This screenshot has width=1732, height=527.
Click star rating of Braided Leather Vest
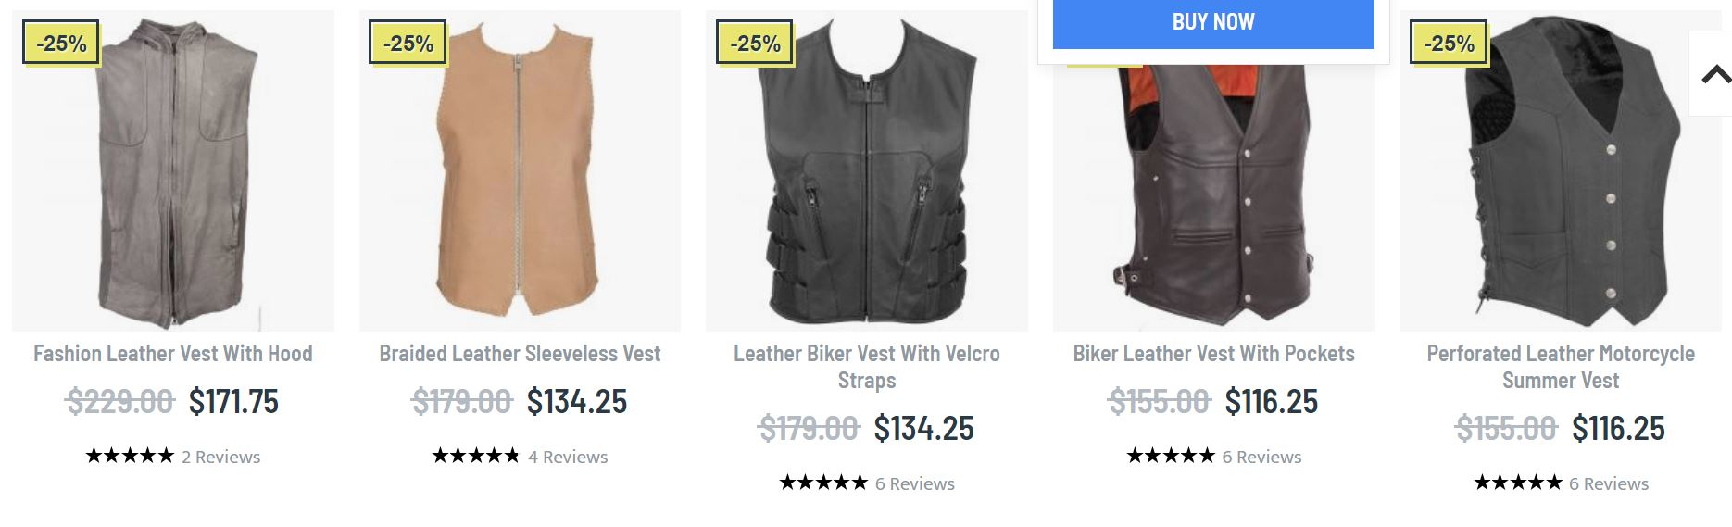(x=476, y=456)
